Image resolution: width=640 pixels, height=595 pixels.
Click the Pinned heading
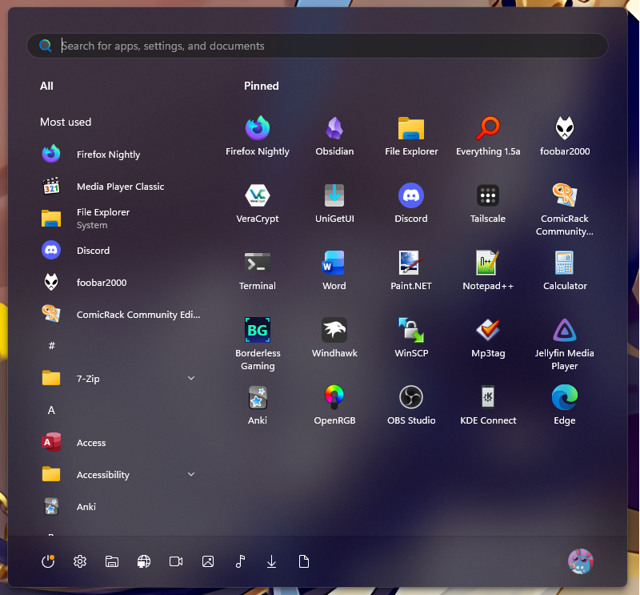pos(262,86)
